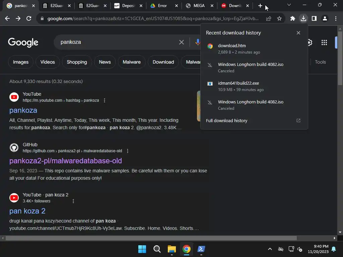Open more options for pan koza 2 result
This screenshot has width=343, height=257.
click(x=73, y=201)
